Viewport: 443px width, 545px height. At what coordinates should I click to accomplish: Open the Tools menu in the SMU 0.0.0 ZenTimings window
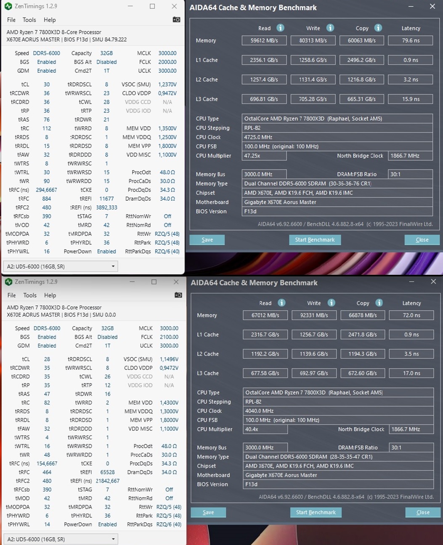tap(30, 295)
